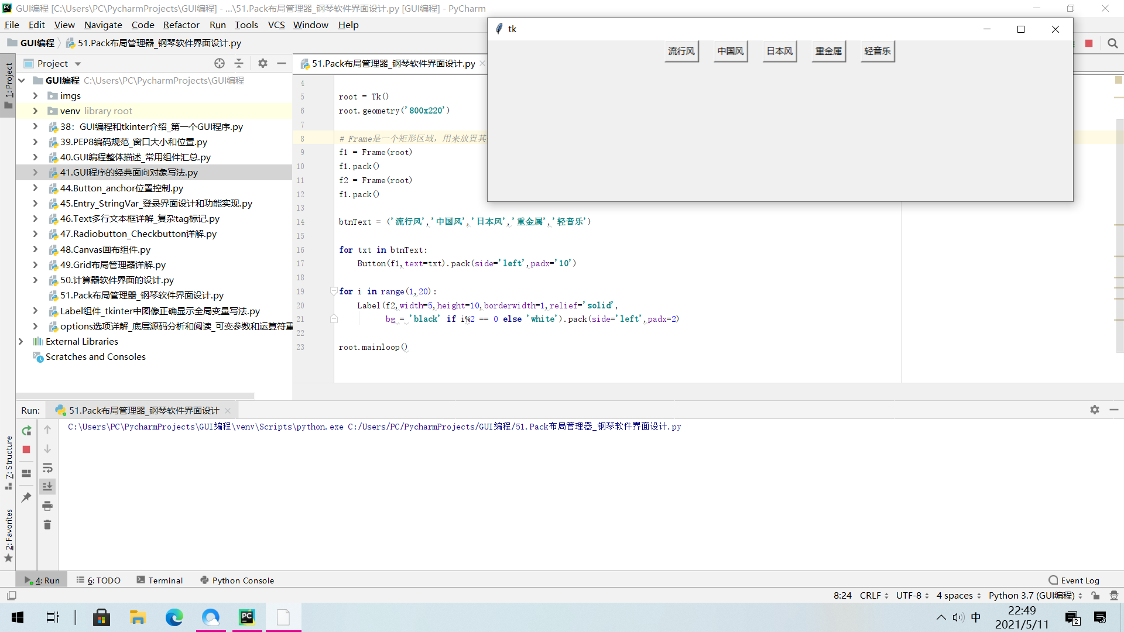Click tool windows quick access icon bottom-left
Image resolution: width=1124 pixels, height=632 pixels.
click(x=12, y=595)
